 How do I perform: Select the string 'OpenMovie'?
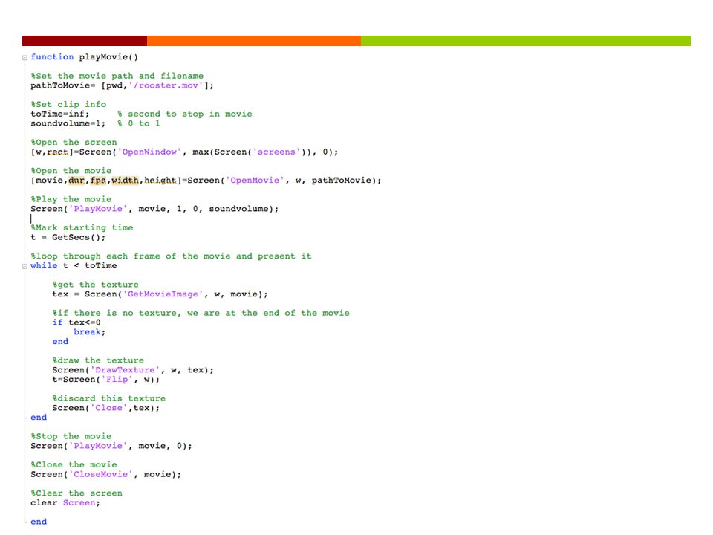255,181
